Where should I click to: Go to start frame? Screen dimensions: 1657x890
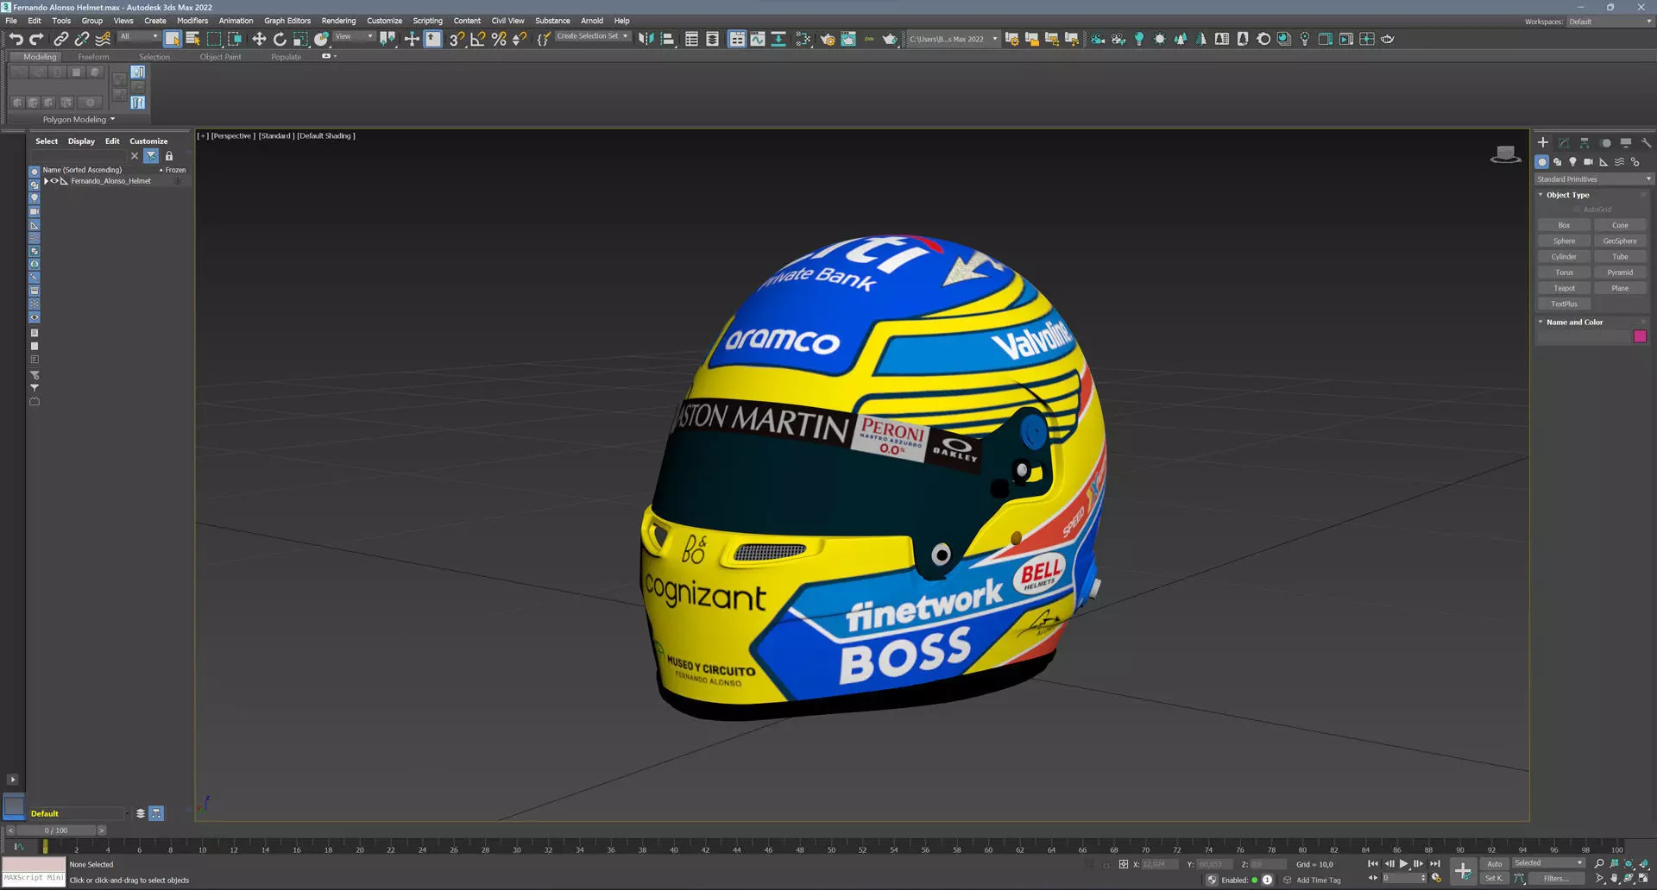click(1373, 863)
